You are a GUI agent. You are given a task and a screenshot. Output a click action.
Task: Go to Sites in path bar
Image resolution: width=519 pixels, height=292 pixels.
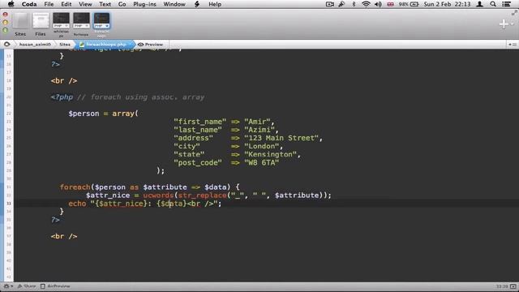[x=65, y=44]
